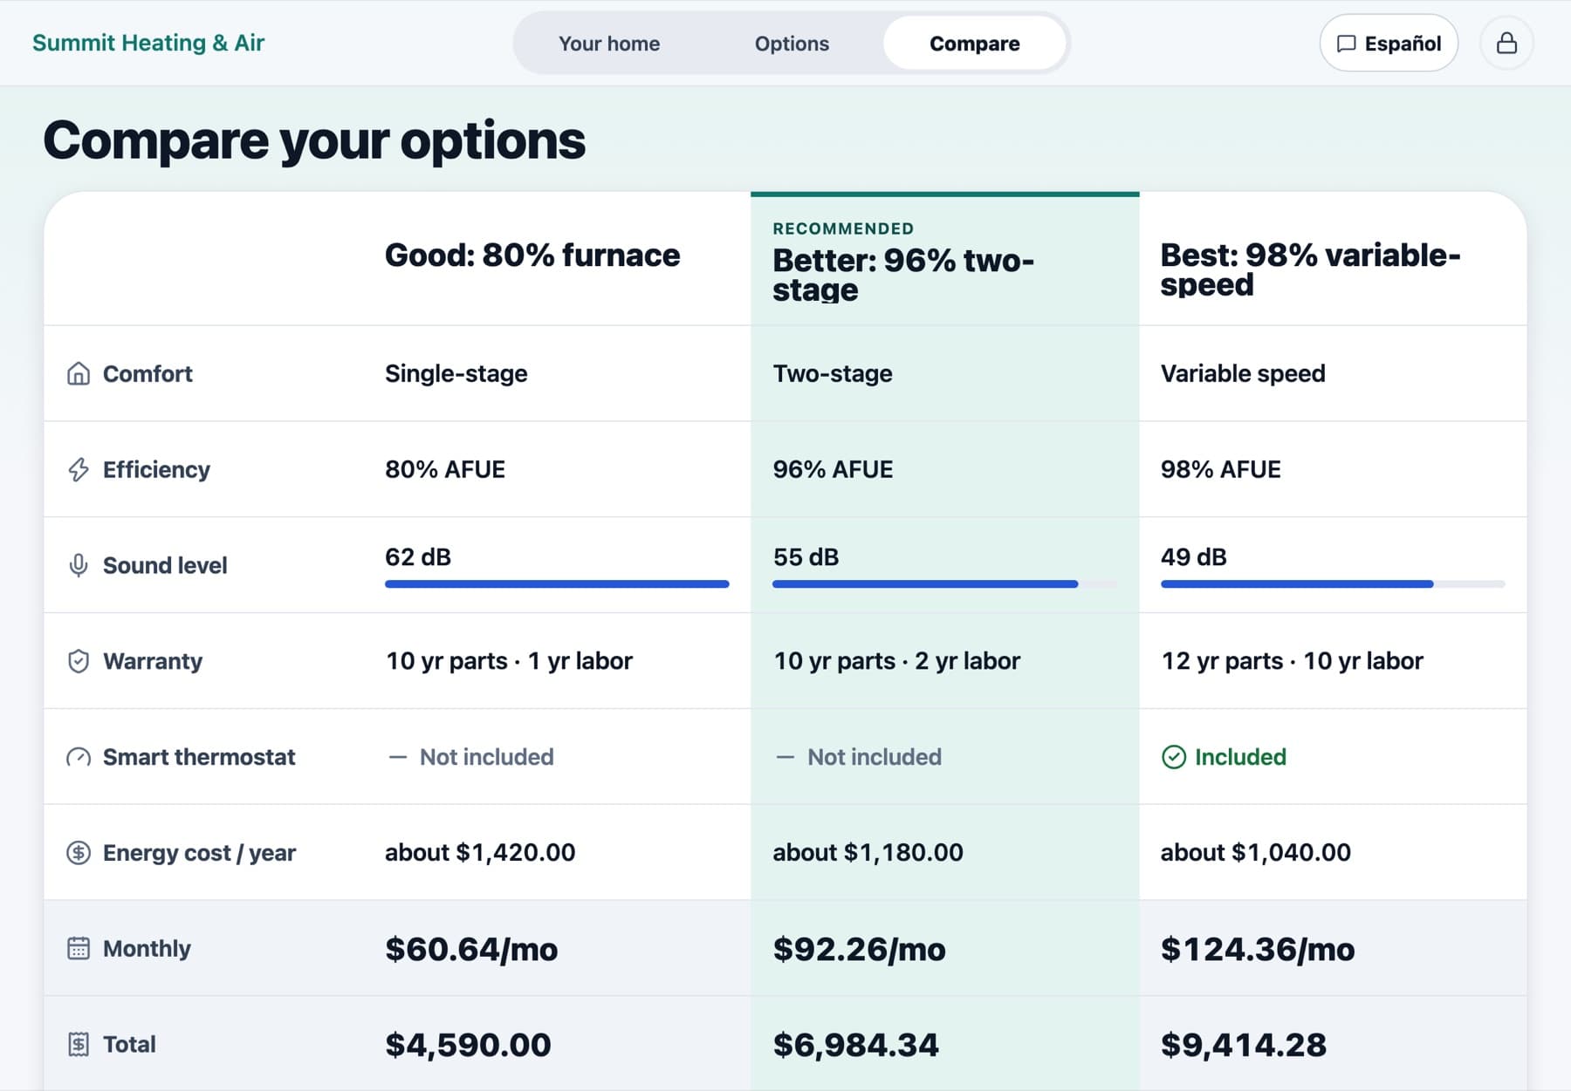1571x1091 pixels.
Task: Click the Summit Heating & Air logo
Action: (148, 43)
